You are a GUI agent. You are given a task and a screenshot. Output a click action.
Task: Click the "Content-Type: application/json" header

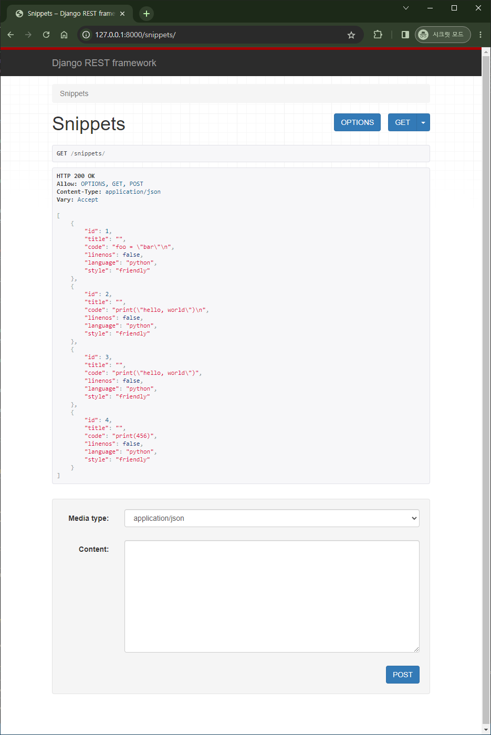(109, 192)
